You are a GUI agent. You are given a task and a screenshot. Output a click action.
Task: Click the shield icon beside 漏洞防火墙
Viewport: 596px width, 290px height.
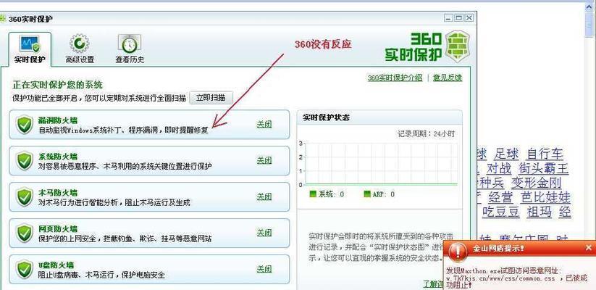click(25, 125)
